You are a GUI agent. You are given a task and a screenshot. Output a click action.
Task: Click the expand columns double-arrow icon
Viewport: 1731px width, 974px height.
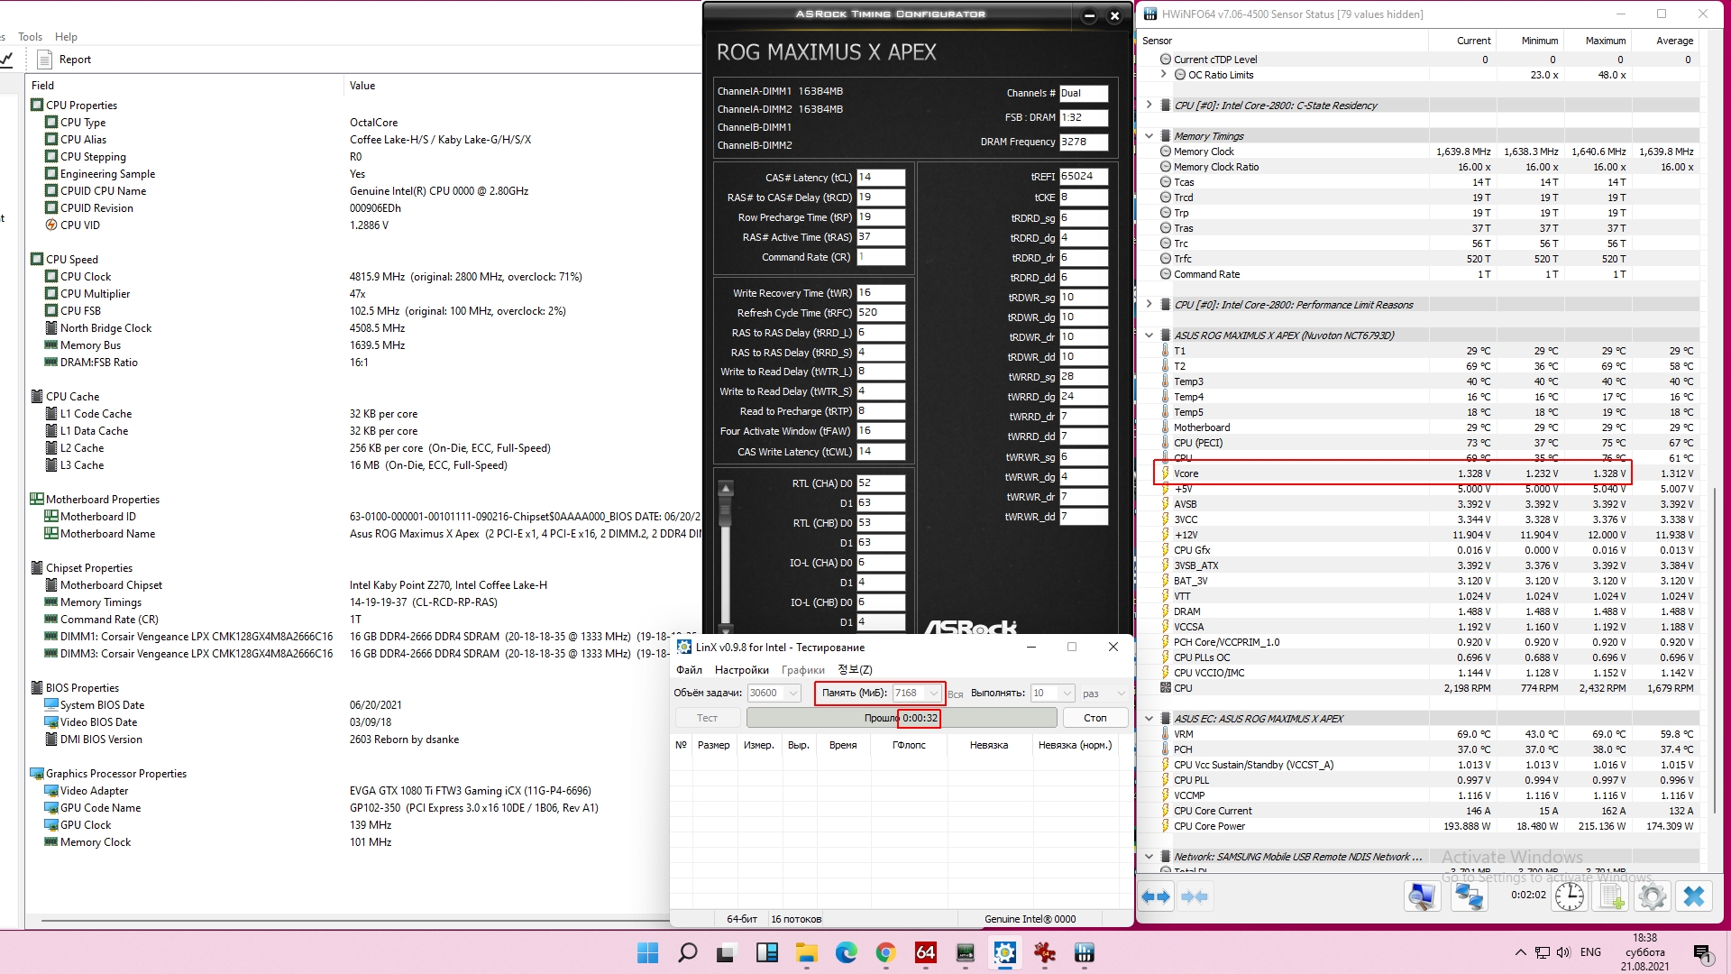tap(1156, 896)
